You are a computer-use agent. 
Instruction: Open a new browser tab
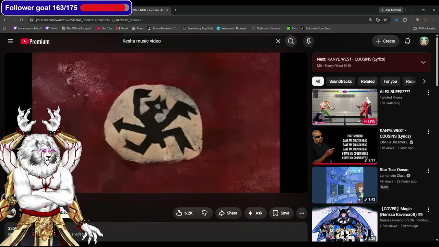pyautogui.click(x=175, y=10)
